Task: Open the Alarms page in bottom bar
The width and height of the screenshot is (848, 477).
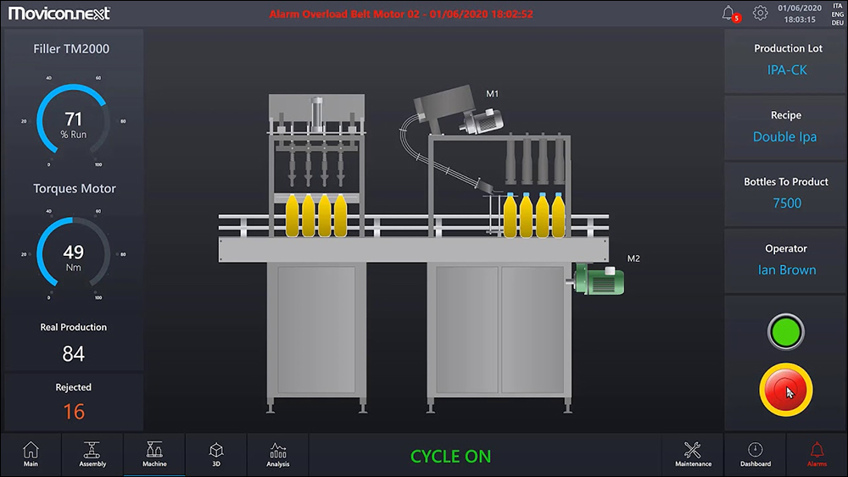Action: tap(817, 454)
